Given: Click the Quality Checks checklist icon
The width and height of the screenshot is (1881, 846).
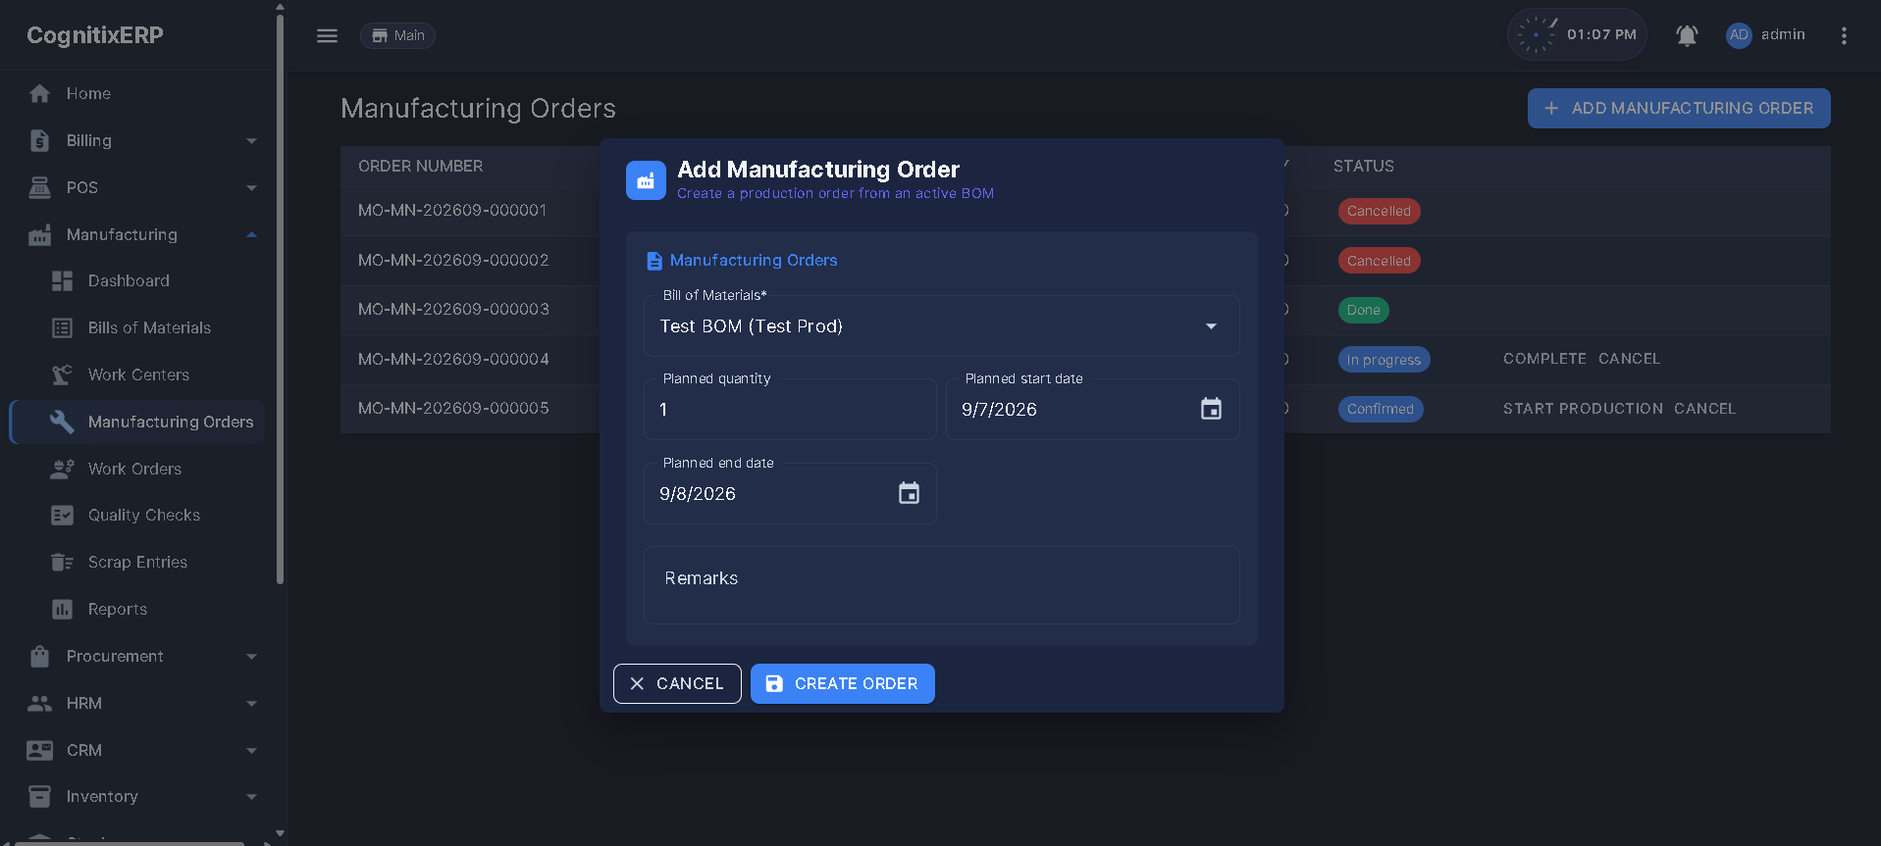Looking at the screenshot, I should [x=62, y=515].
